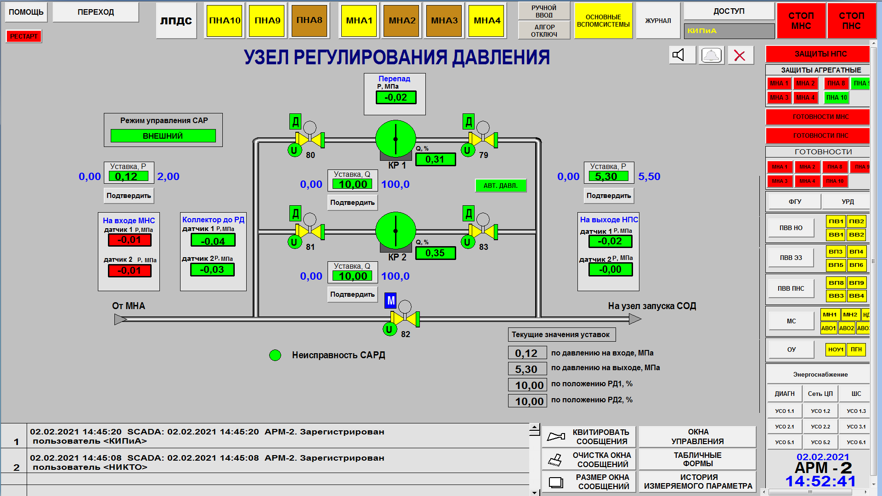Open ПНА10 pump screen

click(x=225, y=21)
